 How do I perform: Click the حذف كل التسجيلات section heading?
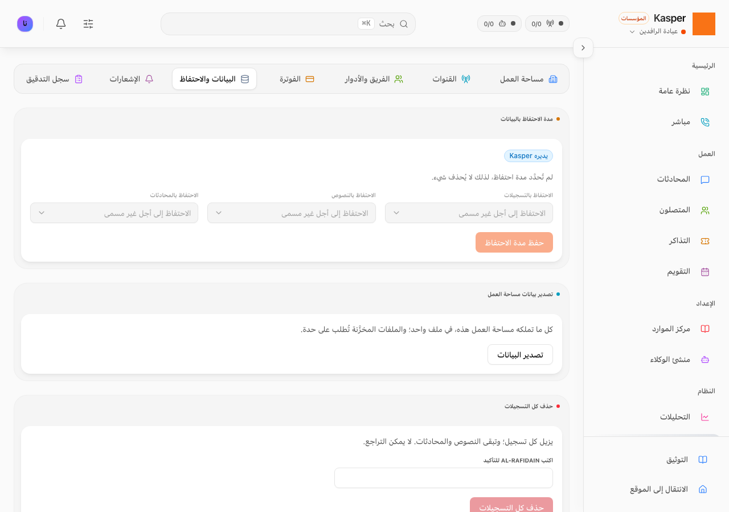[529, 406]
